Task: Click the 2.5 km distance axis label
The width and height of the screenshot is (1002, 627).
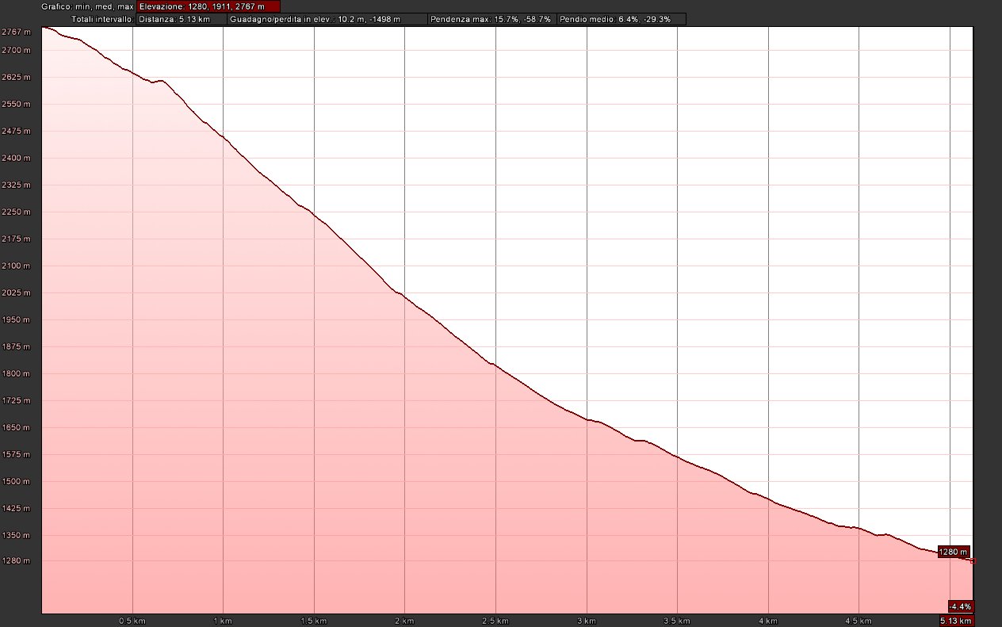Action: pos(495,620)
